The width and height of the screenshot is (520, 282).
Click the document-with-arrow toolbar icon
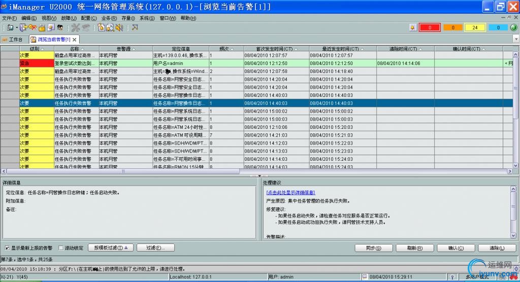[51, 28]
